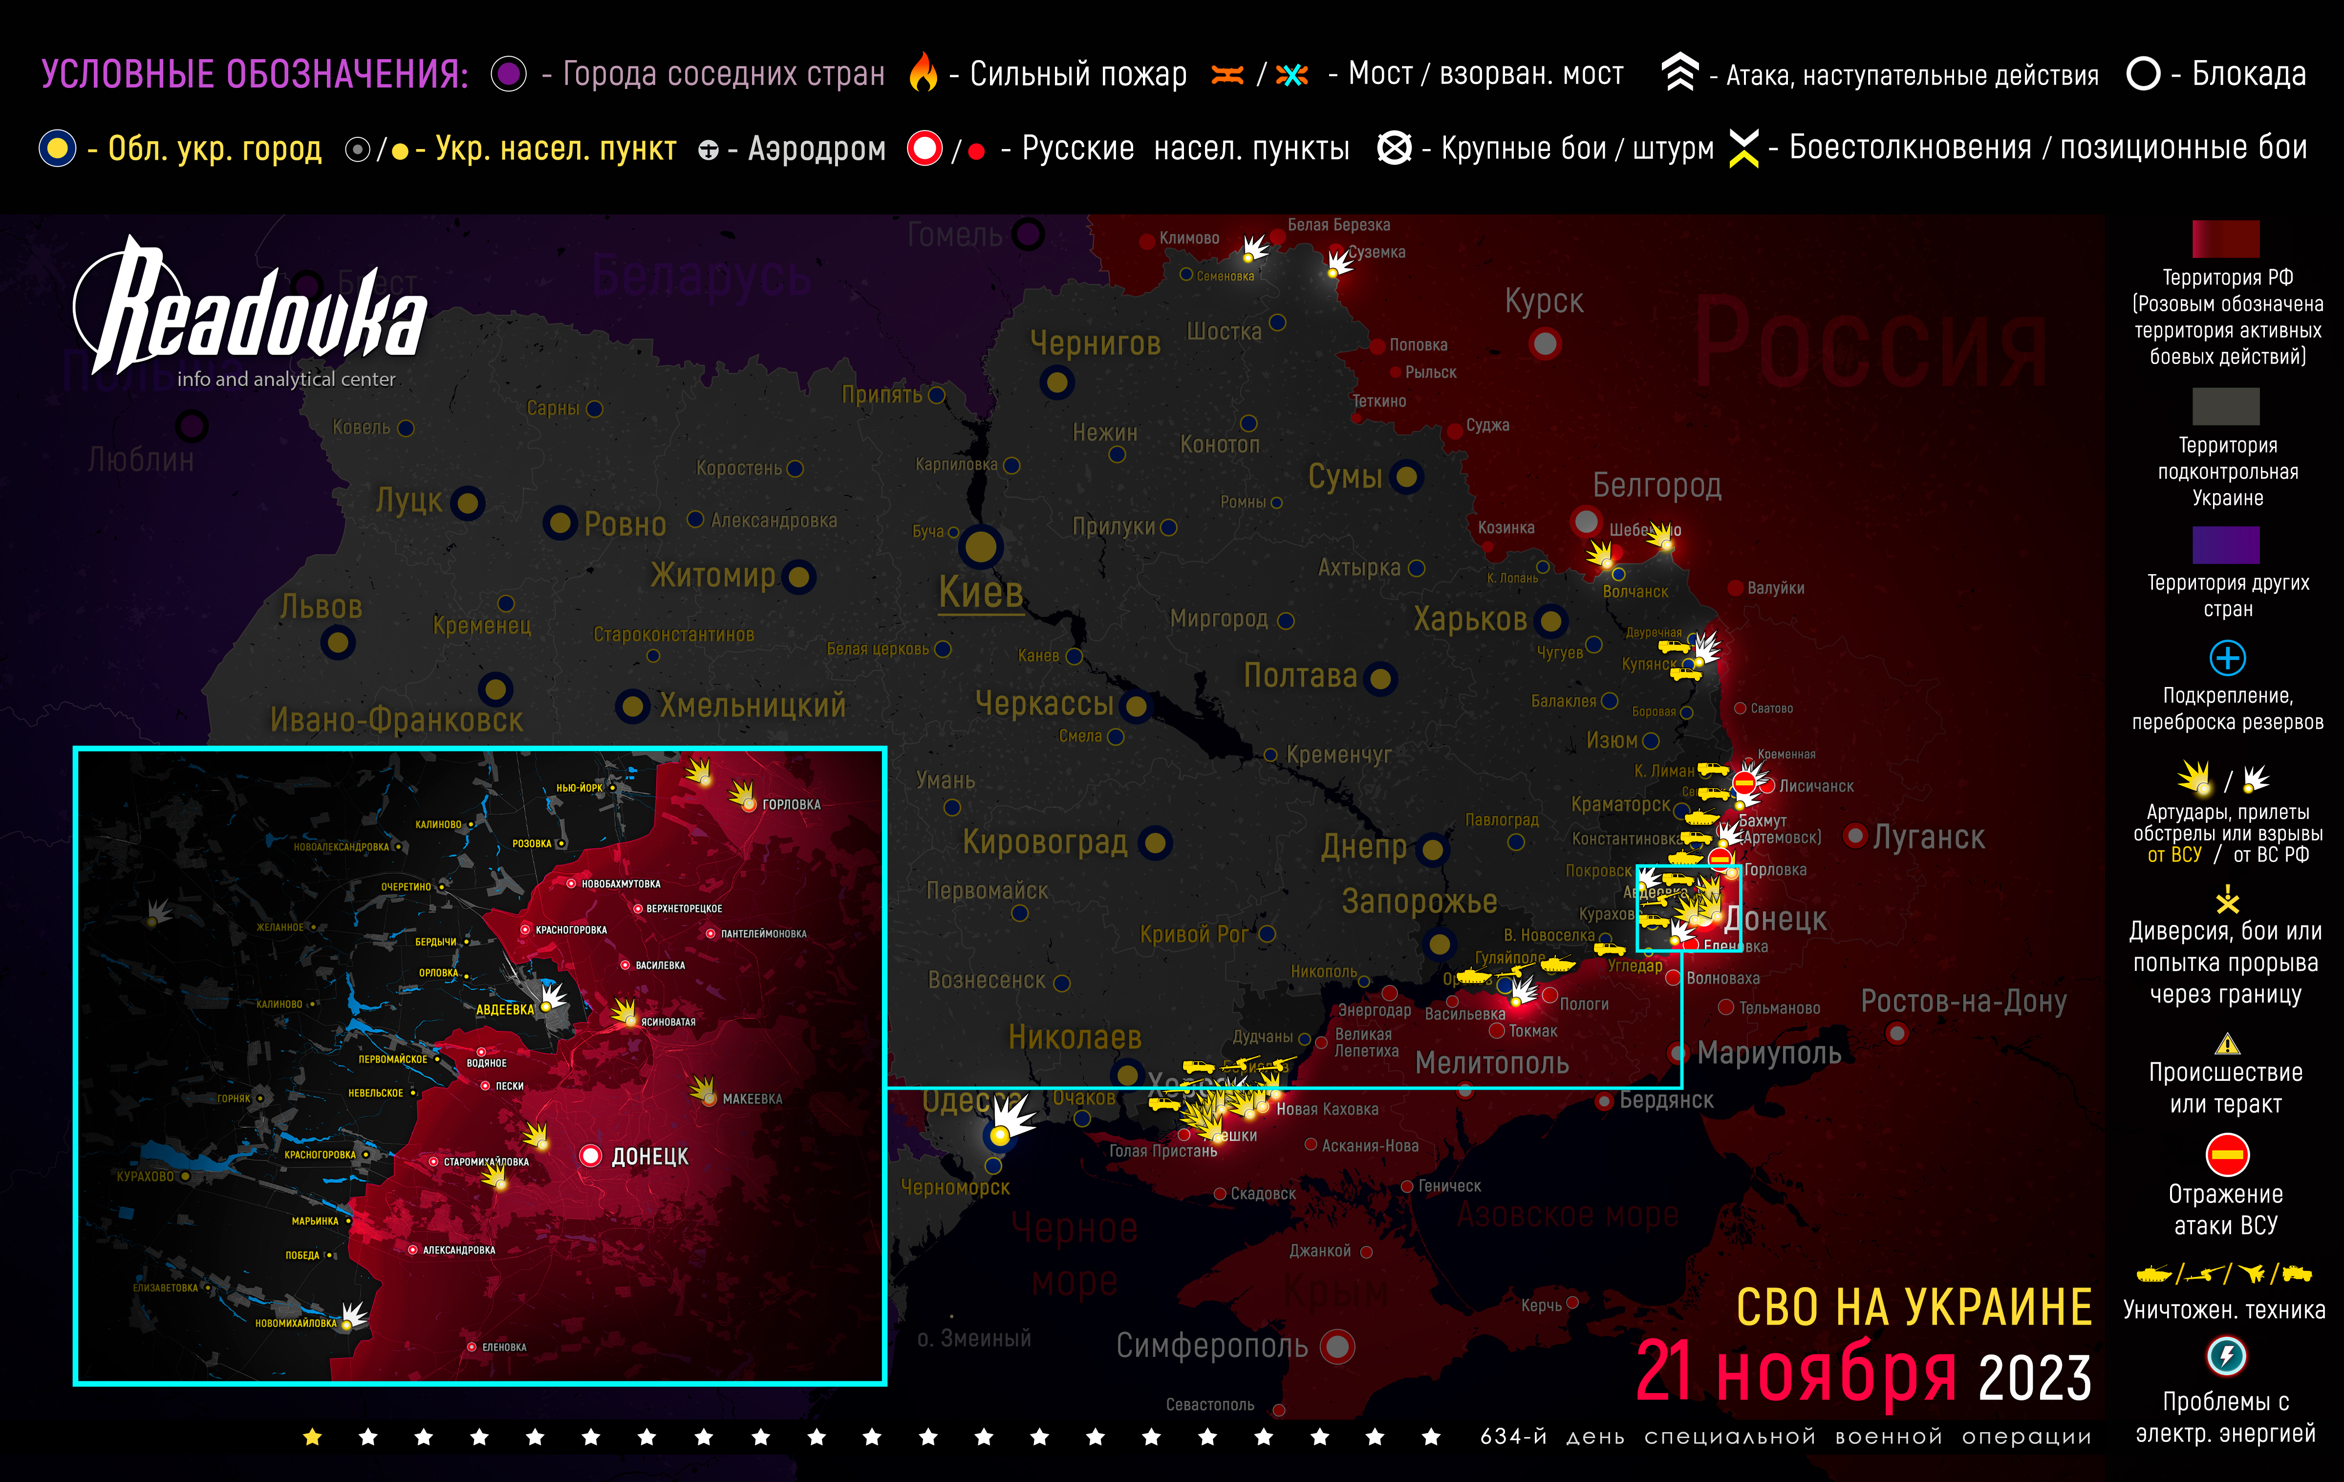Click the Kharkov city marker
Image resolution: width=2344 pixels, height=1482 pixels.
point(1549,620)
